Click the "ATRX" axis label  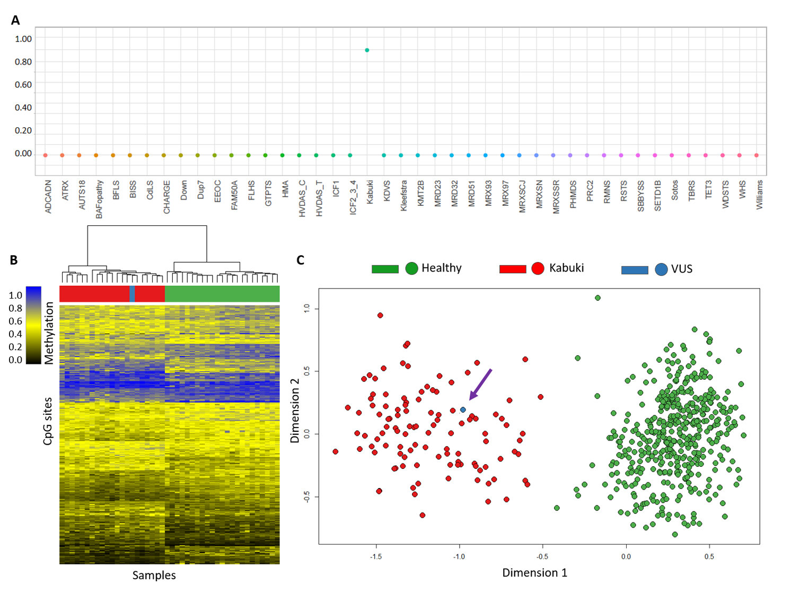65,190
